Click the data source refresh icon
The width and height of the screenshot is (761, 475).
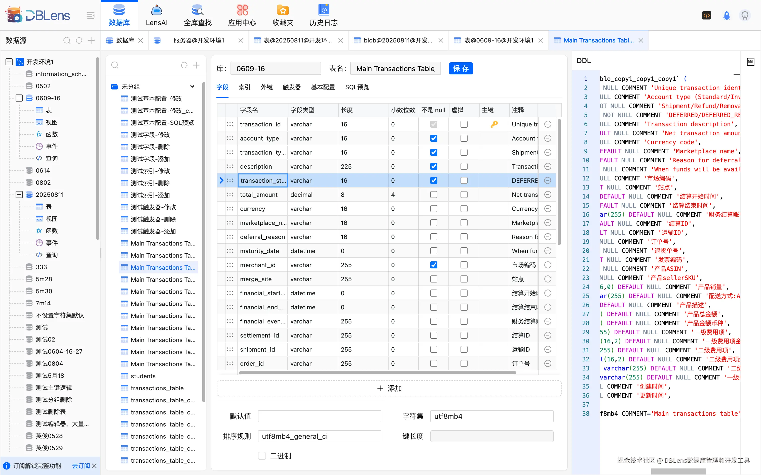point(79,40)
